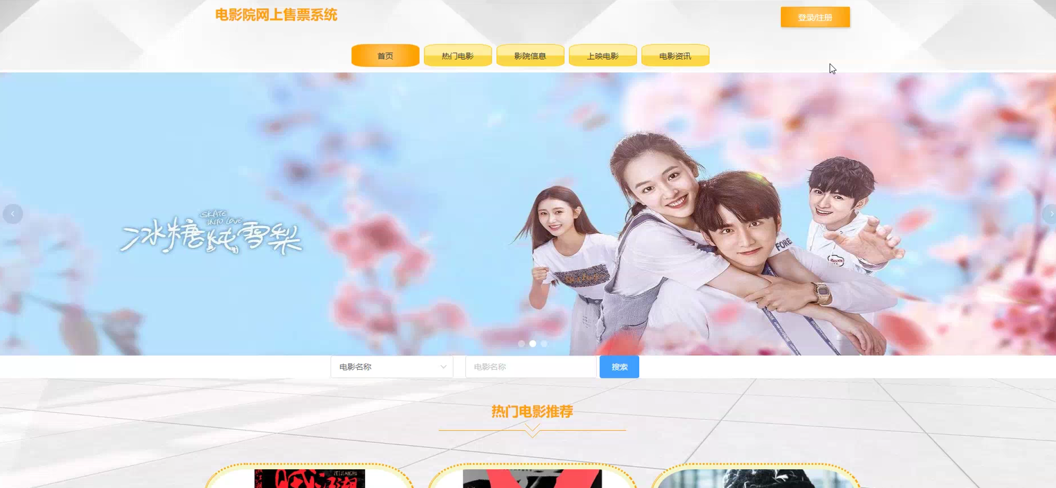Click the blue 搜索 search button
1056x488 pixels.
pyautogui.click(x=619, y=367)
